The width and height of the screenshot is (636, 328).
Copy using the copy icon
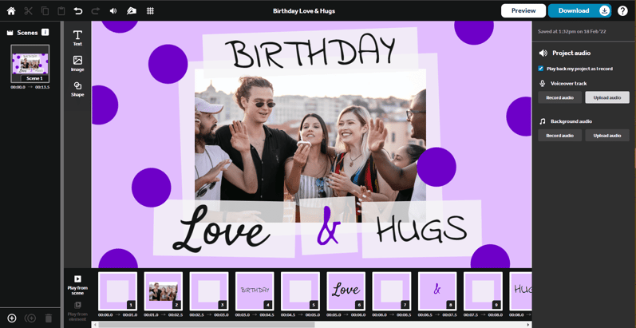[x=45, y=11]
